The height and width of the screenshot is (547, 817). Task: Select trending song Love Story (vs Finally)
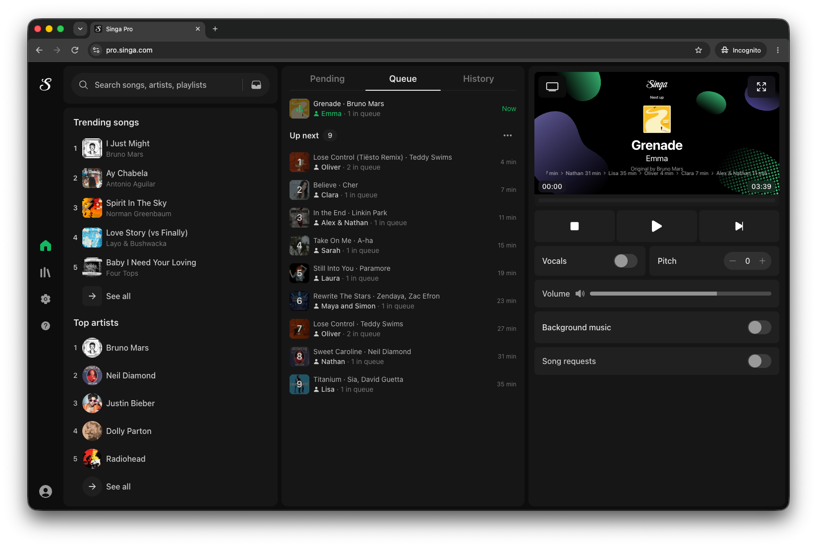pos(171,238)
